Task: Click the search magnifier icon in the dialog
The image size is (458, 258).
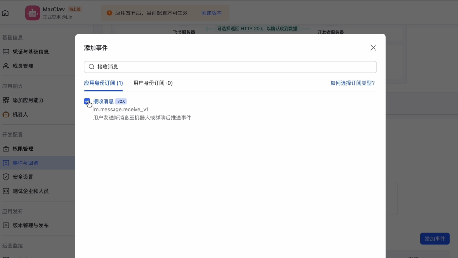Action: pos(92,67)
